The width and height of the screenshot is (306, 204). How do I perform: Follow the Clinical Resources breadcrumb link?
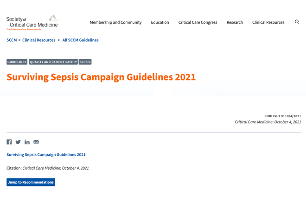[39, 40]
